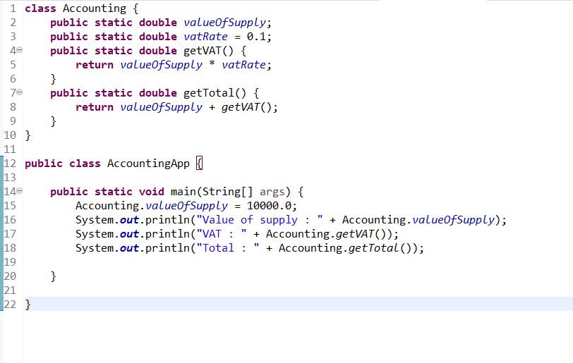Click the AccountingApp class name on line 12
573x363 pixels.
tap(148, 164)
